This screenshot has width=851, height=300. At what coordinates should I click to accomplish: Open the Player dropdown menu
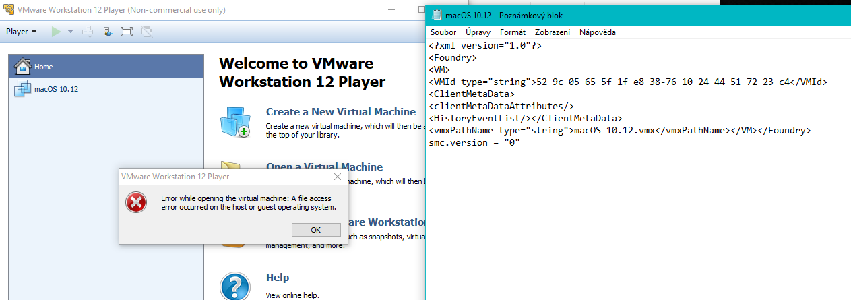click(21, 32)
